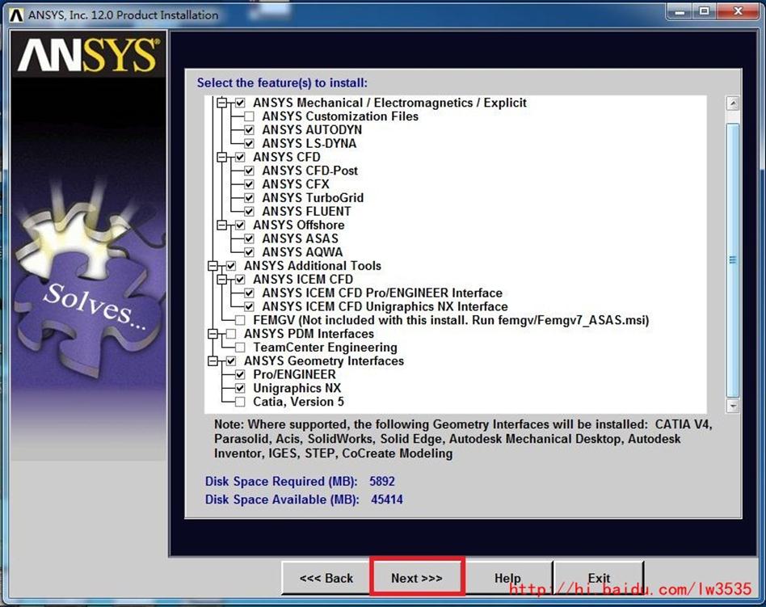Select the ANSYS TurboGrid label
Screen dimensions: 766x607
pyautogui.click(x=313, y=198)
